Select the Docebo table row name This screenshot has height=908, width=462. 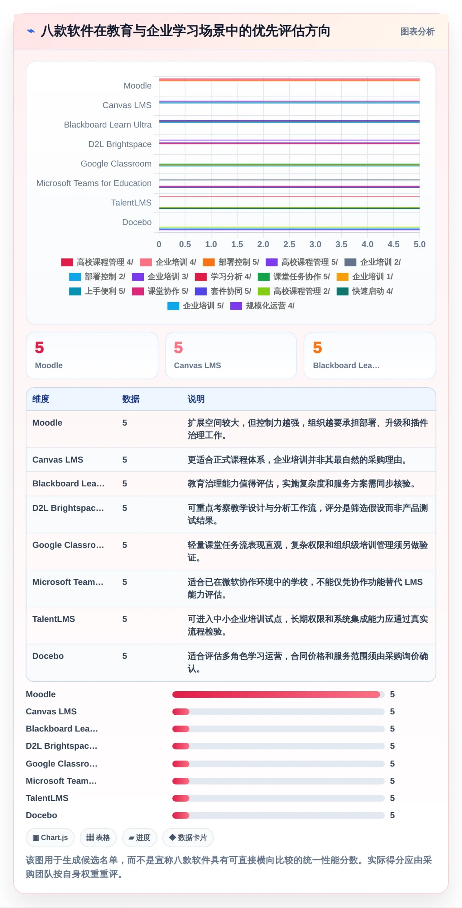coord(48,656)
